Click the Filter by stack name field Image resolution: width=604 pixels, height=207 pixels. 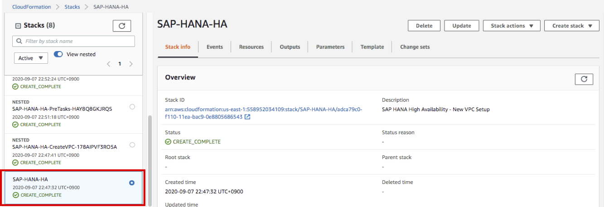[x=78, y=41]
